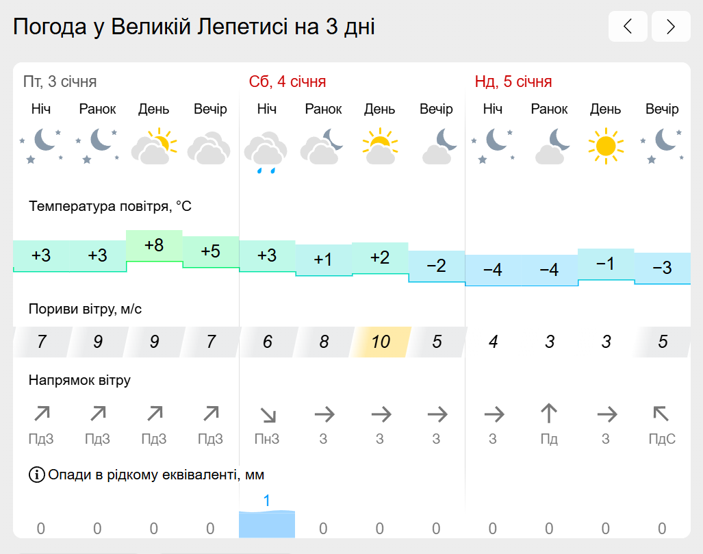
Task: Click the sun-behind-cloud icon for Saturday day
Action: coord(380,146)
